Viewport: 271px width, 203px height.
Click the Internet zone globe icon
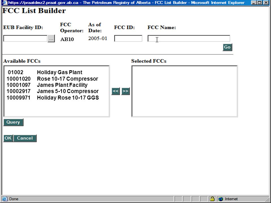[221, 199]
